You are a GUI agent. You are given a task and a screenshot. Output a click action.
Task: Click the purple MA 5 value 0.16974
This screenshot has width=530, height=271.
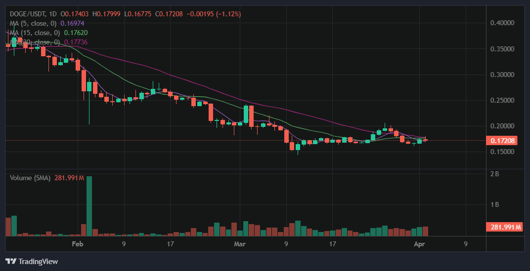(72, 23)
